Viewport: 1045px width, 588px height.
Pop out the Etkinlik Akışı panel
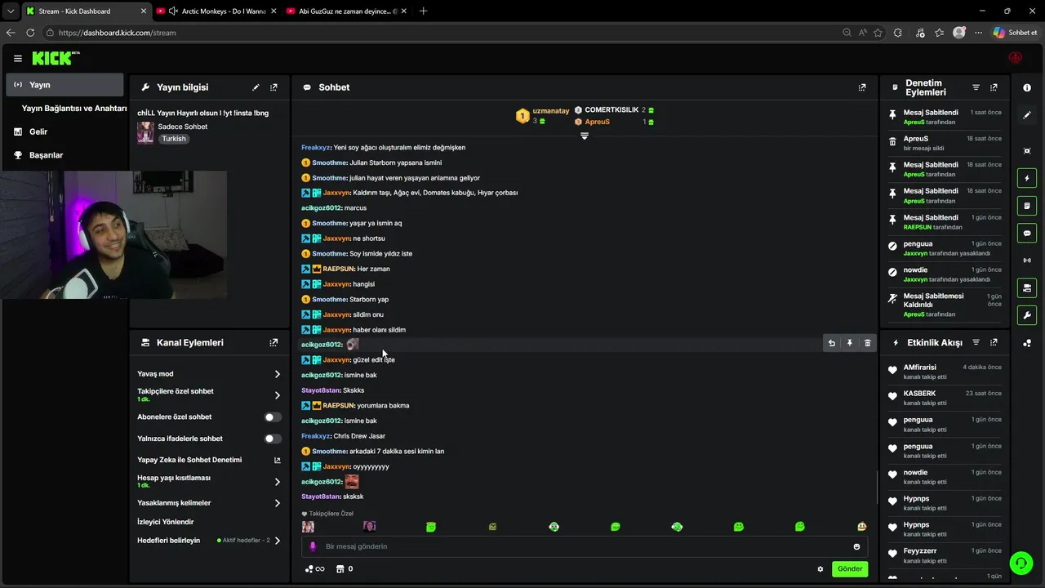994,343
